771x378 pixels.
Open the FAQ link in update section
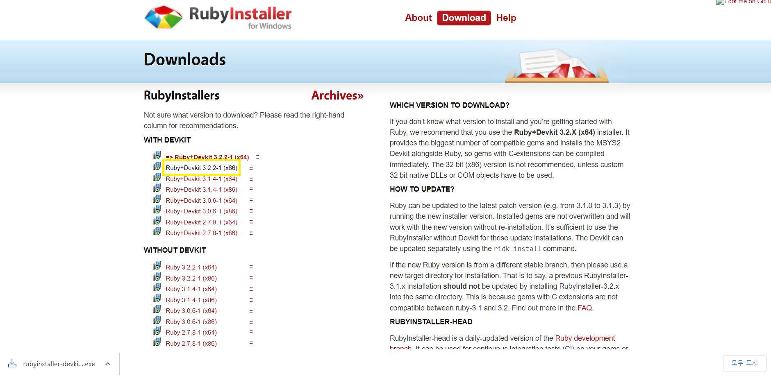[x=585, y=308]
